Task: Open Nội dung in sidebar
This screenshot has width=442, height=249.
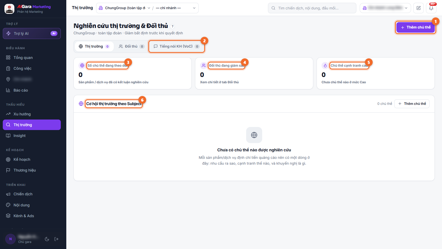Action: coord(32,205)
